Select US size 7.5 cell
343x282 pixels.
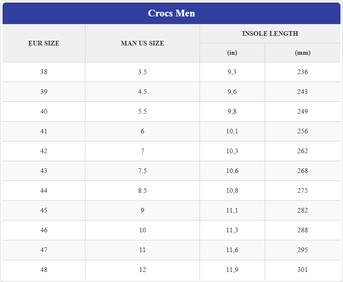tap(142, 171)
